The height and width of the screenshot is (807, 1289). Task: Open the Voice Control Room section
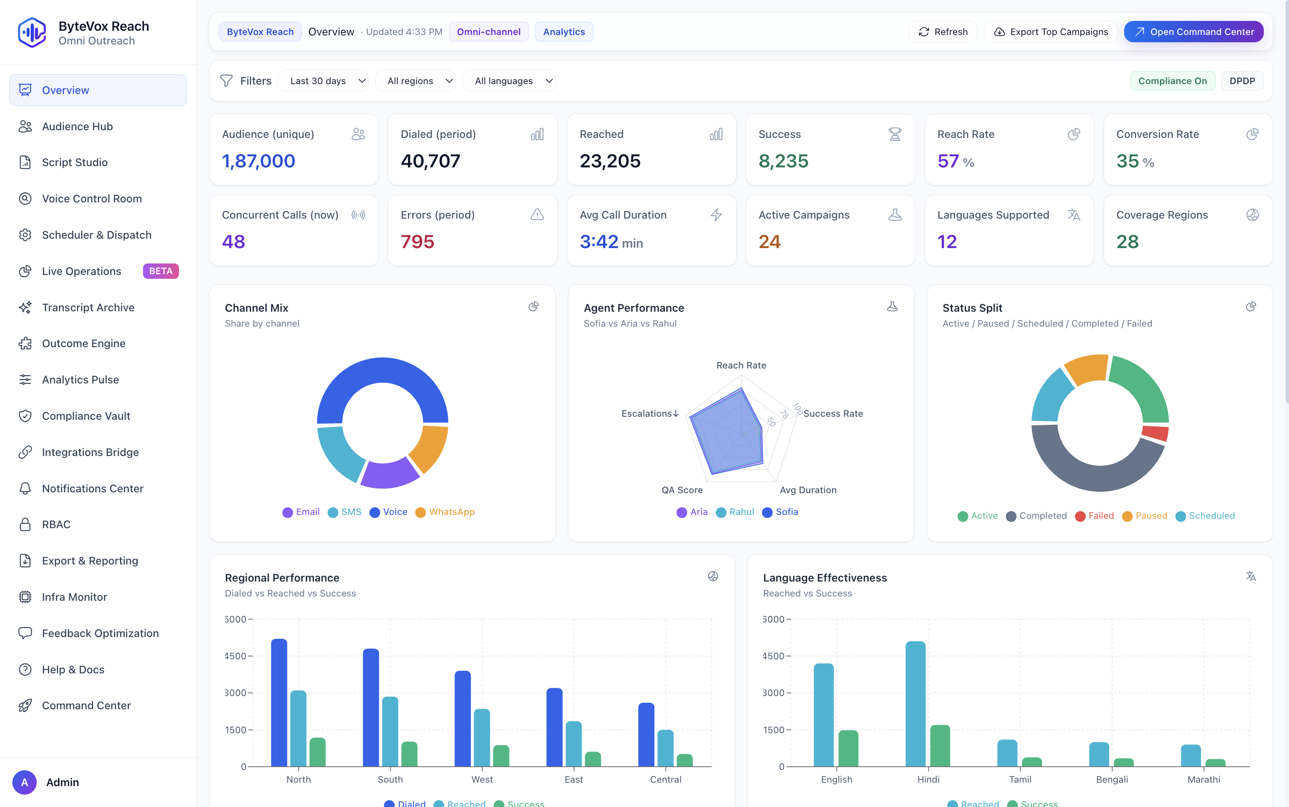91,198
